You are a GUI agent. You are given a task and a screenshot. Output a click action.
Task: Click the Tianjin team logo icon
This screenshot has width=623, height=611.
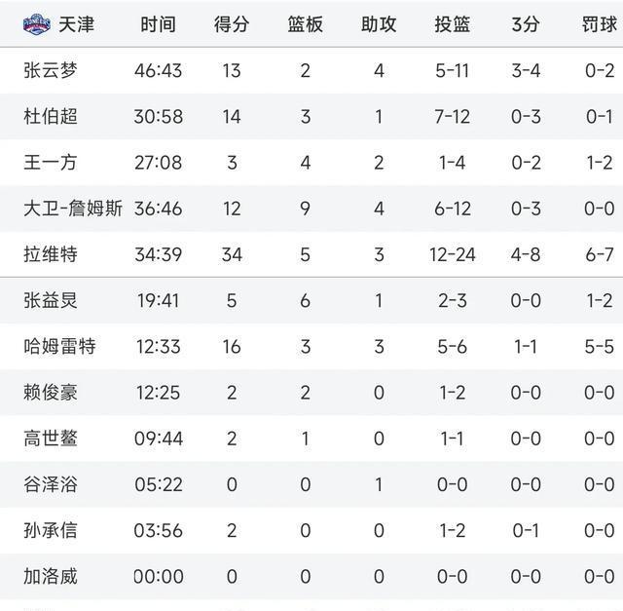pos(37,23)
